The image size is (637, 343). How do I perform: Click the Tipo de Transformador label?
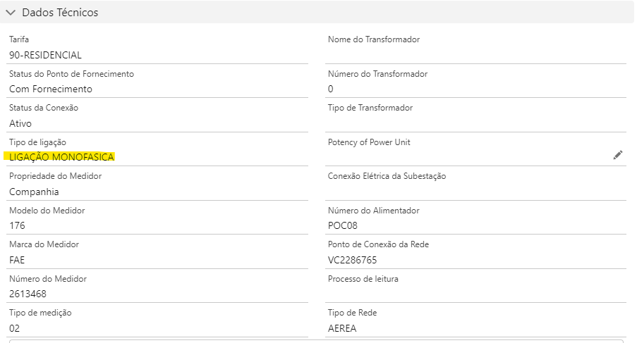(x=370, y=108)
